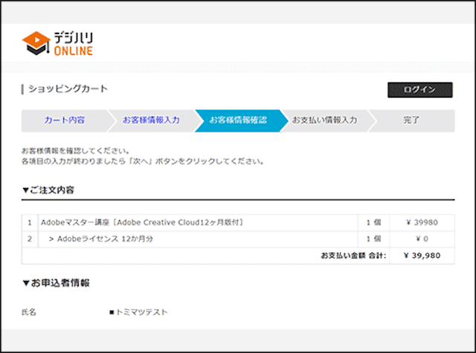The width and height of the screenshot is (476, 353).
Task: Click the ショッピングカート heading
Action: click(68, 89)
